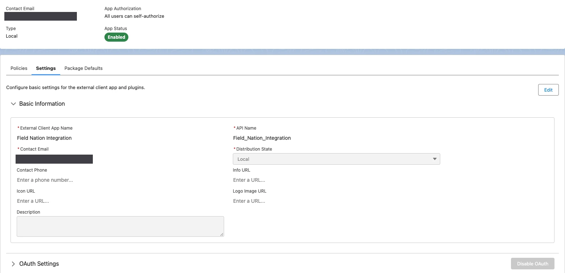Click 'All users can self-authorize' text
This screenshot has width=565, height=273.
point(134,16)
